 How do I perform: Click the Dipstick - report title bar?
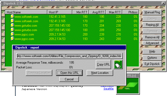69,47
